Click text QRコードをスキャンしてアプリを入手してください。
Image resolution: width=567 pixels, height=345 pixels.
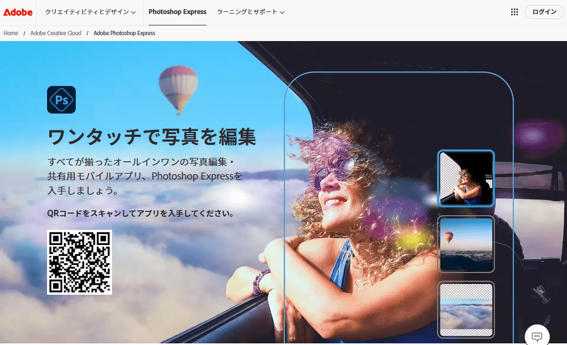pyautogui.click(x=141, y=214)
